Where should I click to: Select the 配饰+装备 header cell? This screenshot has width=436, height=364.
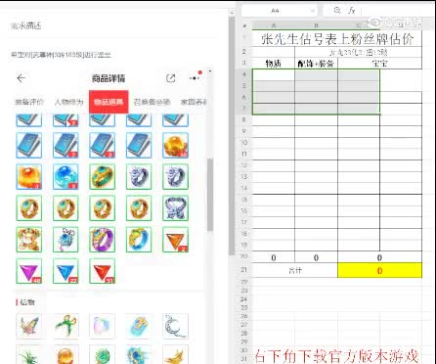[x=316, y=64]
